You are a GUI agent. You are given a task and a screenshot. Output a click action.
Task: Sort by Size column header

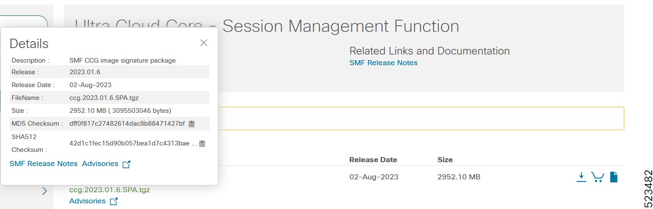tap(445, 160)
